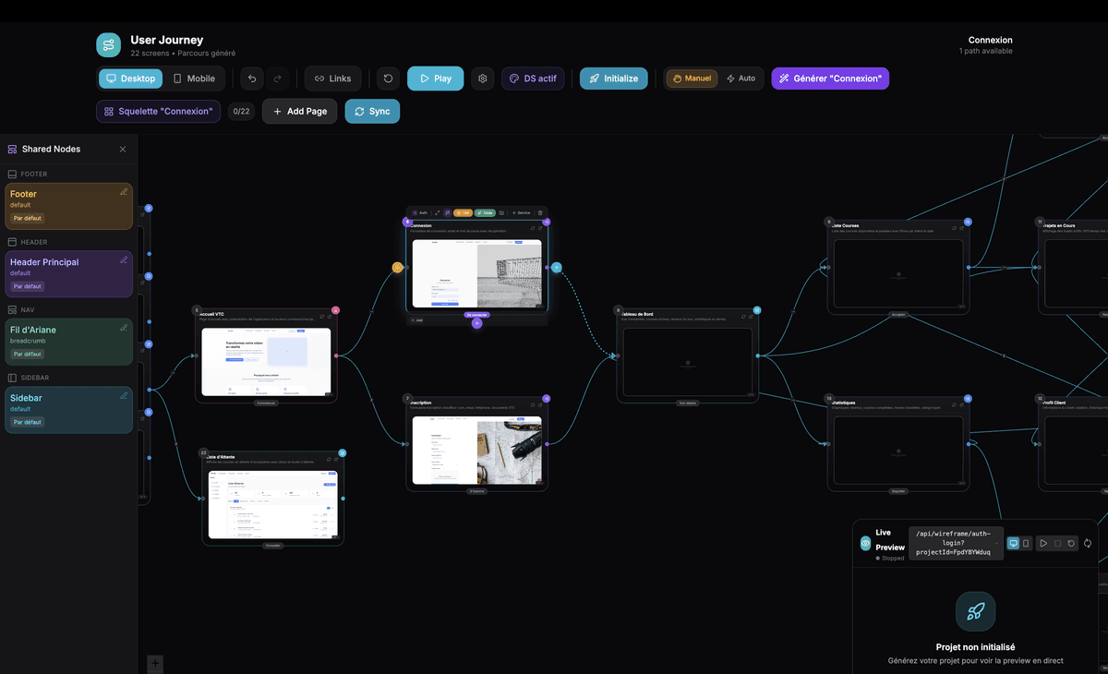Select the Fil d'Ariane node card
The image size is (1108, 674).
point(68,342)
